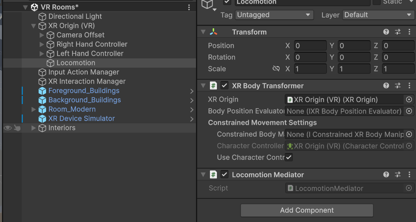The width and height of the screenshot is (416, 222).
Task: Collapse the Transform component foldout
Action: [203, 32]
